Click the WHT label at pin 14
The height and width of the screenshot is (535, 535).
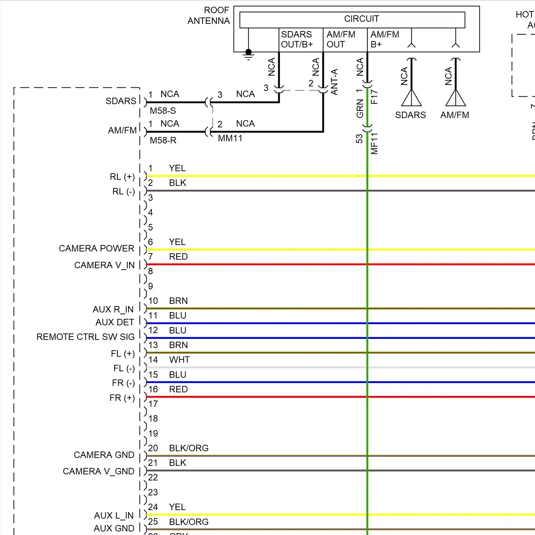pyautogui.click(x=179, y=360)
